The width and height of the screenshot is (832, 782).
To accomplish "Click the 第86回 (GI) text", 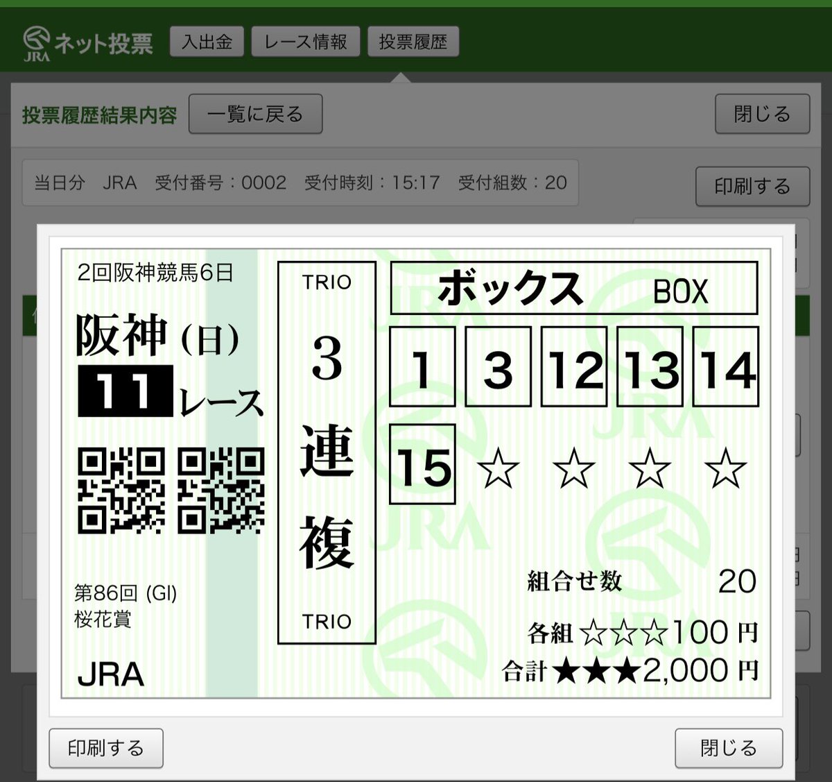I will coord(125,593).
